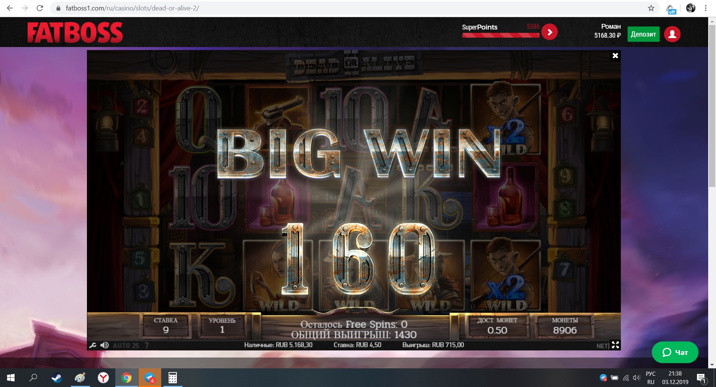Click the ДОСТ. МОНЕТ value 0.50
Image resolution: width=716 pixels, height=387 pixels.
pos(497,330)
